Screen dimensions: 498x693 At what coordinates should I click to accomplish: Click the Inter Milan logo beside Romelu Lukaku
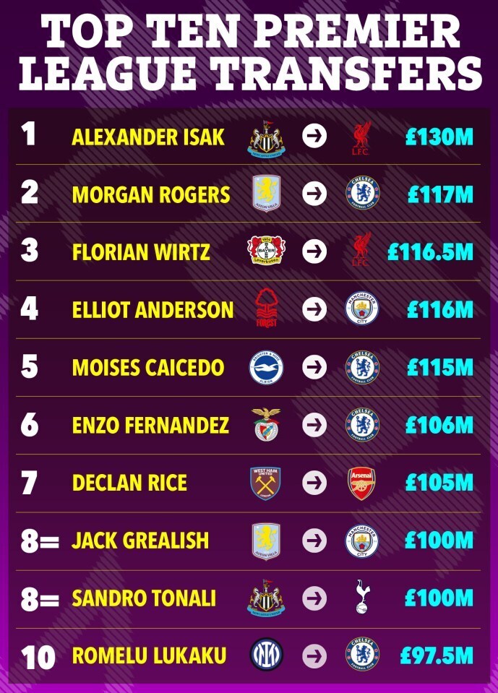tap(267, 654)
